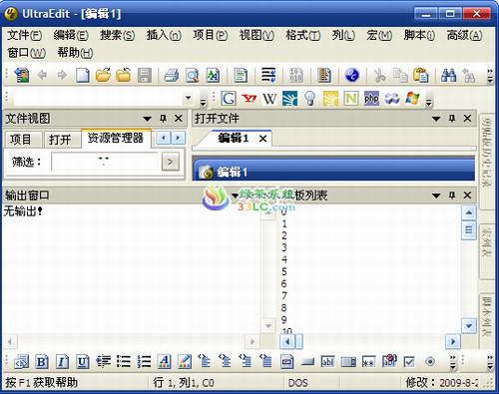The width and height of the screenshot is (499, 394).
Task: Click the Wikipedia W icon
Action: pos(269,99)
